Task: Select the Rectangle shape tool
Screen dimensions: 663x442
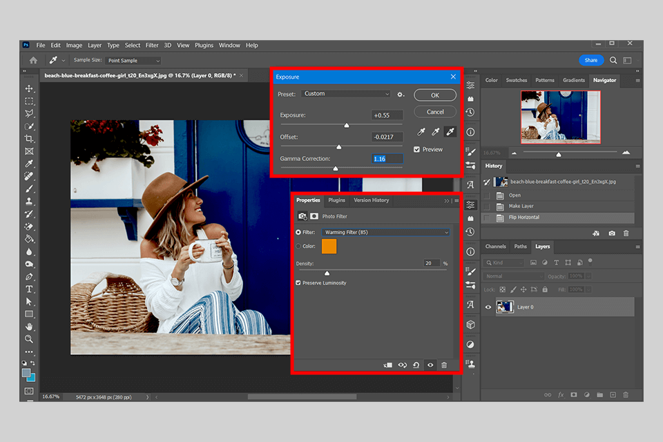Action: (x=29, y=314)
